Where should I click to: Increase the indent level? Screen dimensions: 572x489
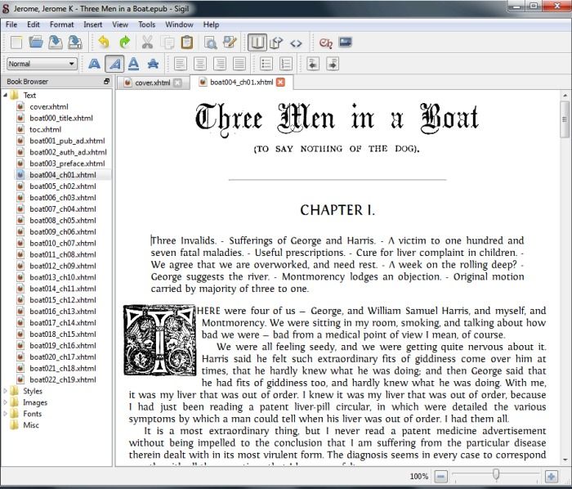(x=333, y=64)
